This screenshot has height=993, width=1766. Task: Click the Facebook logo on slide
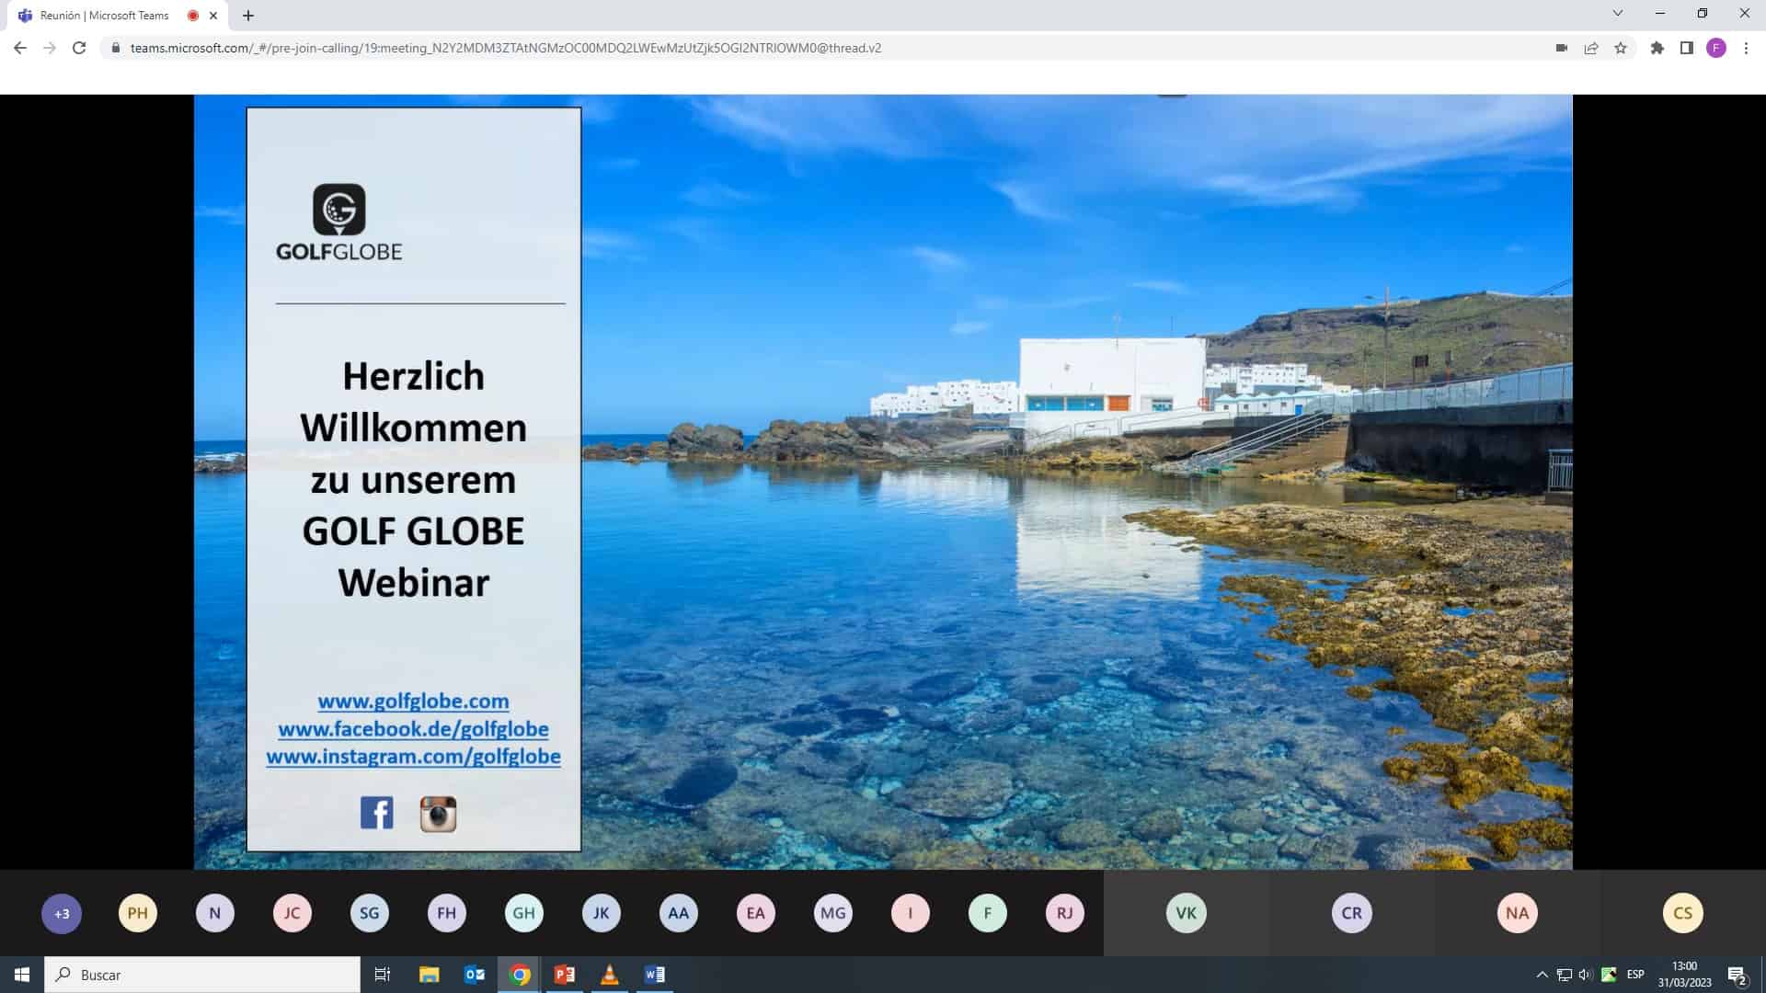pos(376,813)
